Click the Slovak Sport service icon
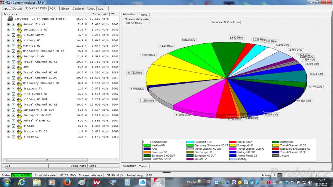333x187 pixels. click(19, 35)
